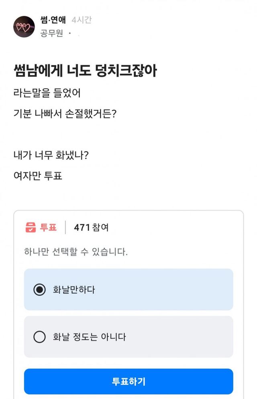The width and height of the screenshot is (257, 399).
Task: Select the '화날만하다' radio button
Action: [39, 289]
